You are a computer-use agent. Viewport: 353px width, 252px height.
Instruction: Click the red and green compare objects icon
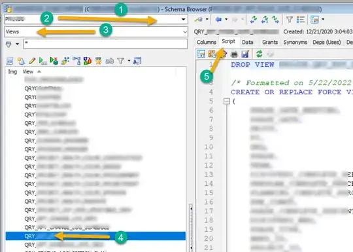[88, 61]
